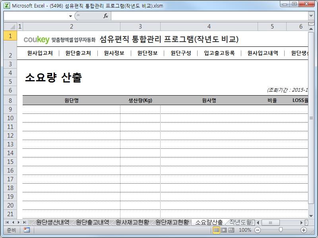Select row header 21
This screenshot has width=318, height=238.
[10, 214]
